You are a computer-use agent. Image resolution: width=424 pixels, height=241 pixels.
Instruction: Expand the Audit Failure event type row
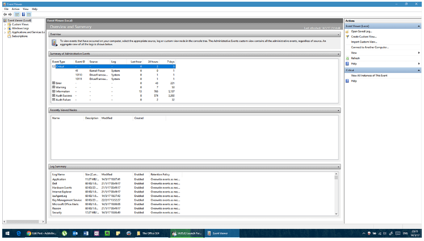(54, 100)
